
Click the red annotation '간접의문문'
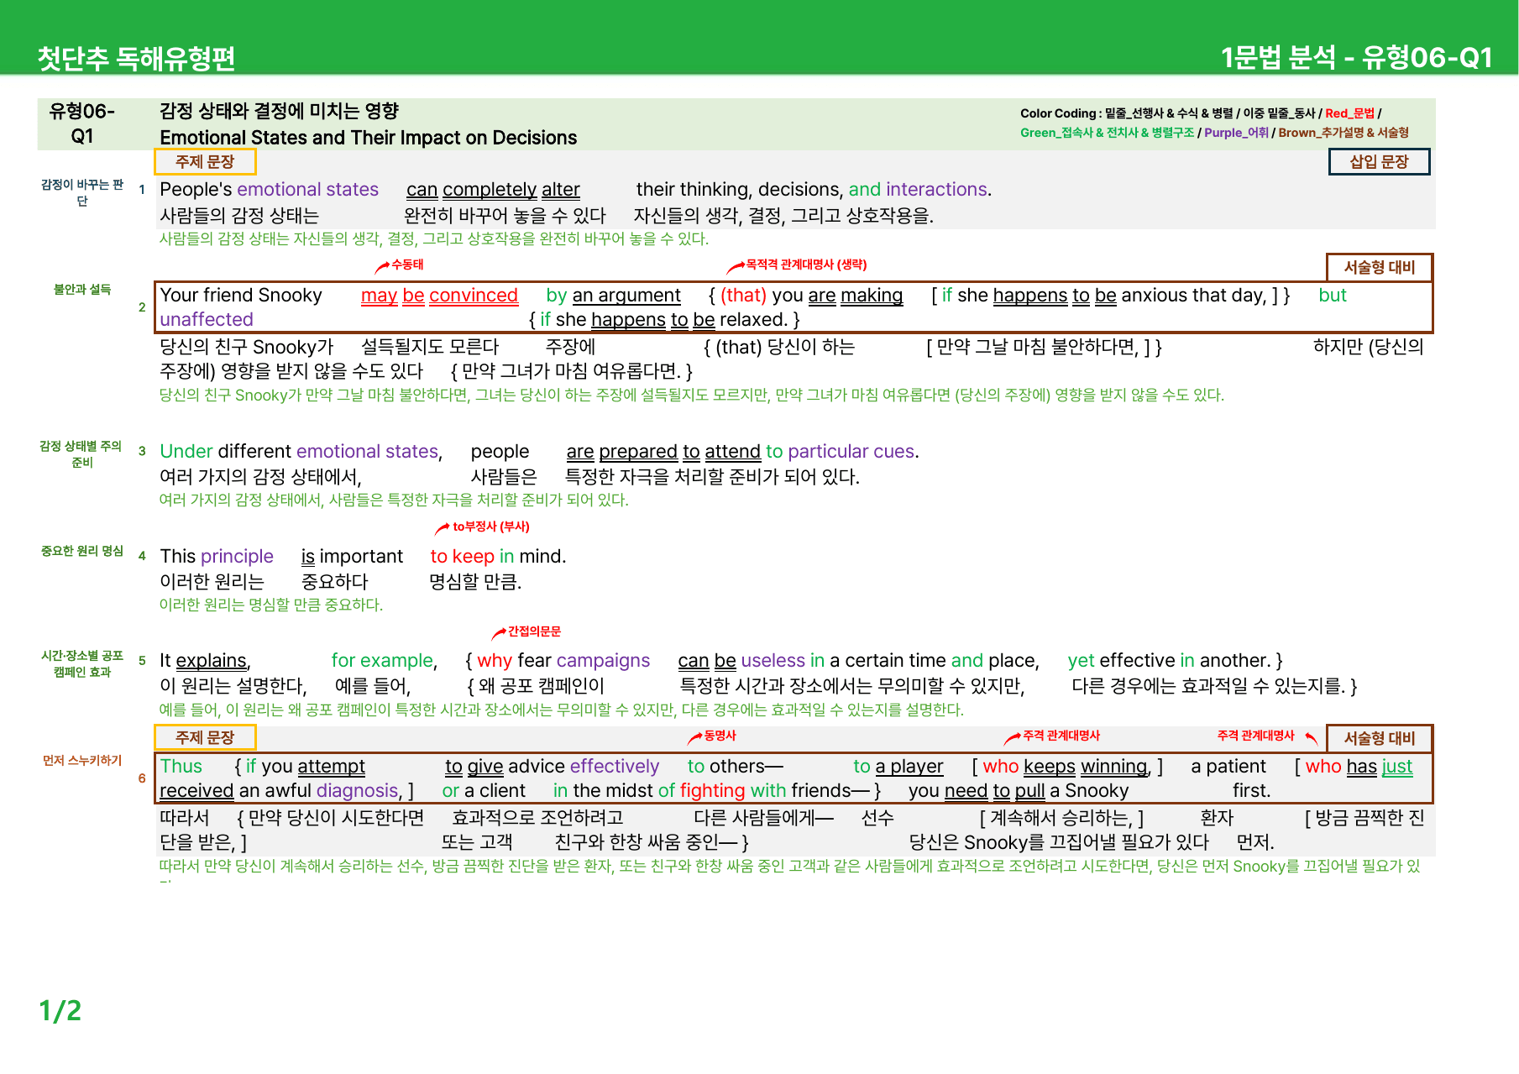point(534,631)
